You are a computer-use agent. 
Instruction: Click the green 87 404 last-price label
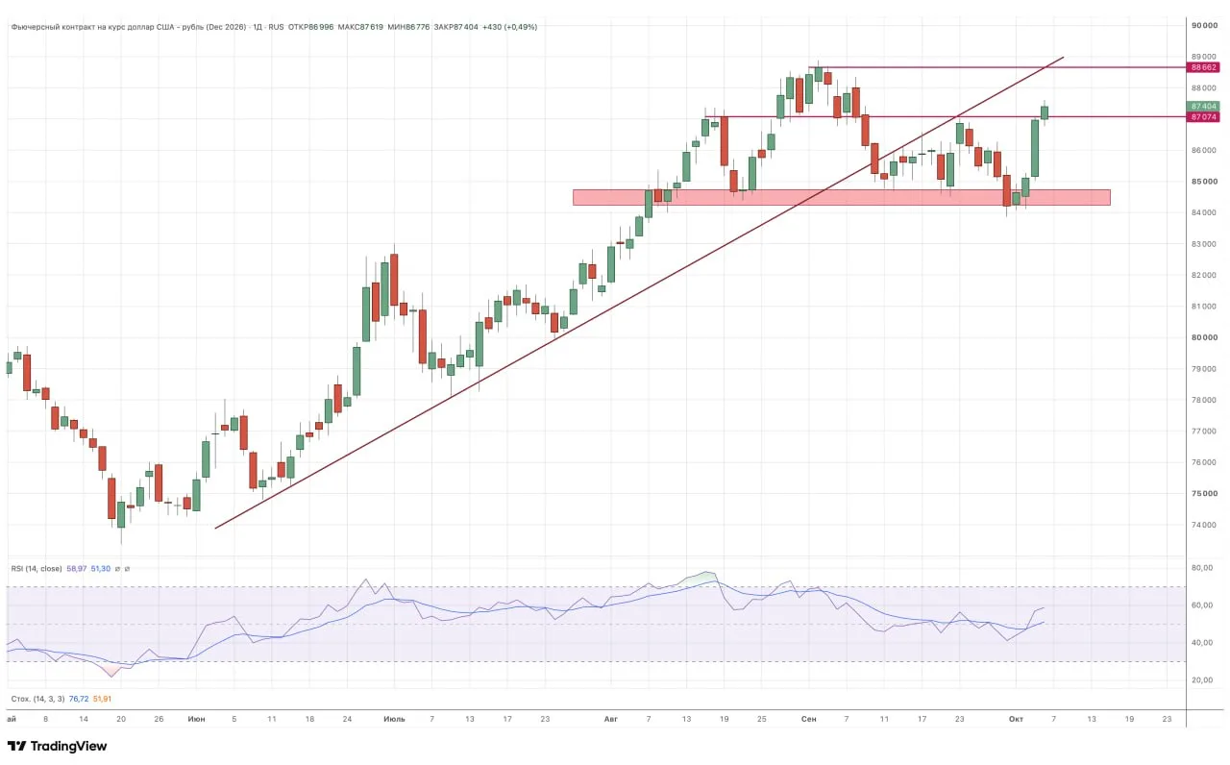(1203, 106)
